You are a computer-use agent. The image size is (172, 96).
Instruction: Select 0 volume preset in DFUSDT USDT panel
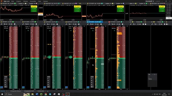point(5,79)
